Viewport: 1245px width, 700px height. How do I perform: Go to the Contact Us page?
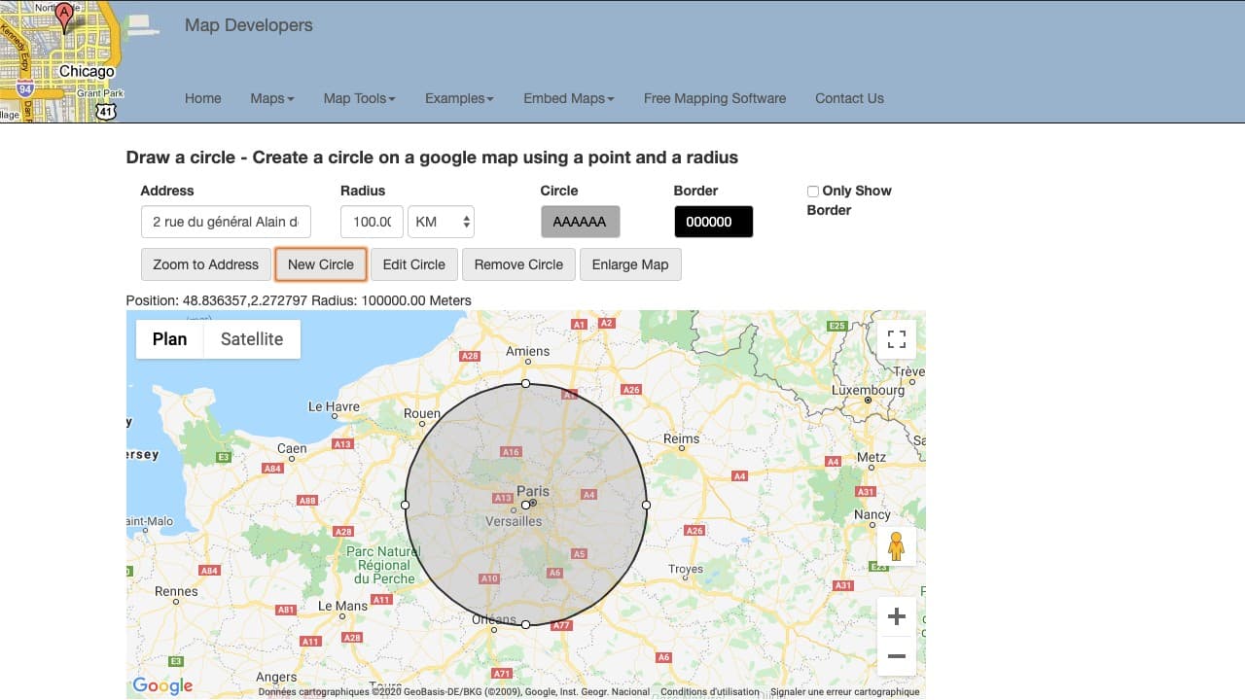coord(849,98)
